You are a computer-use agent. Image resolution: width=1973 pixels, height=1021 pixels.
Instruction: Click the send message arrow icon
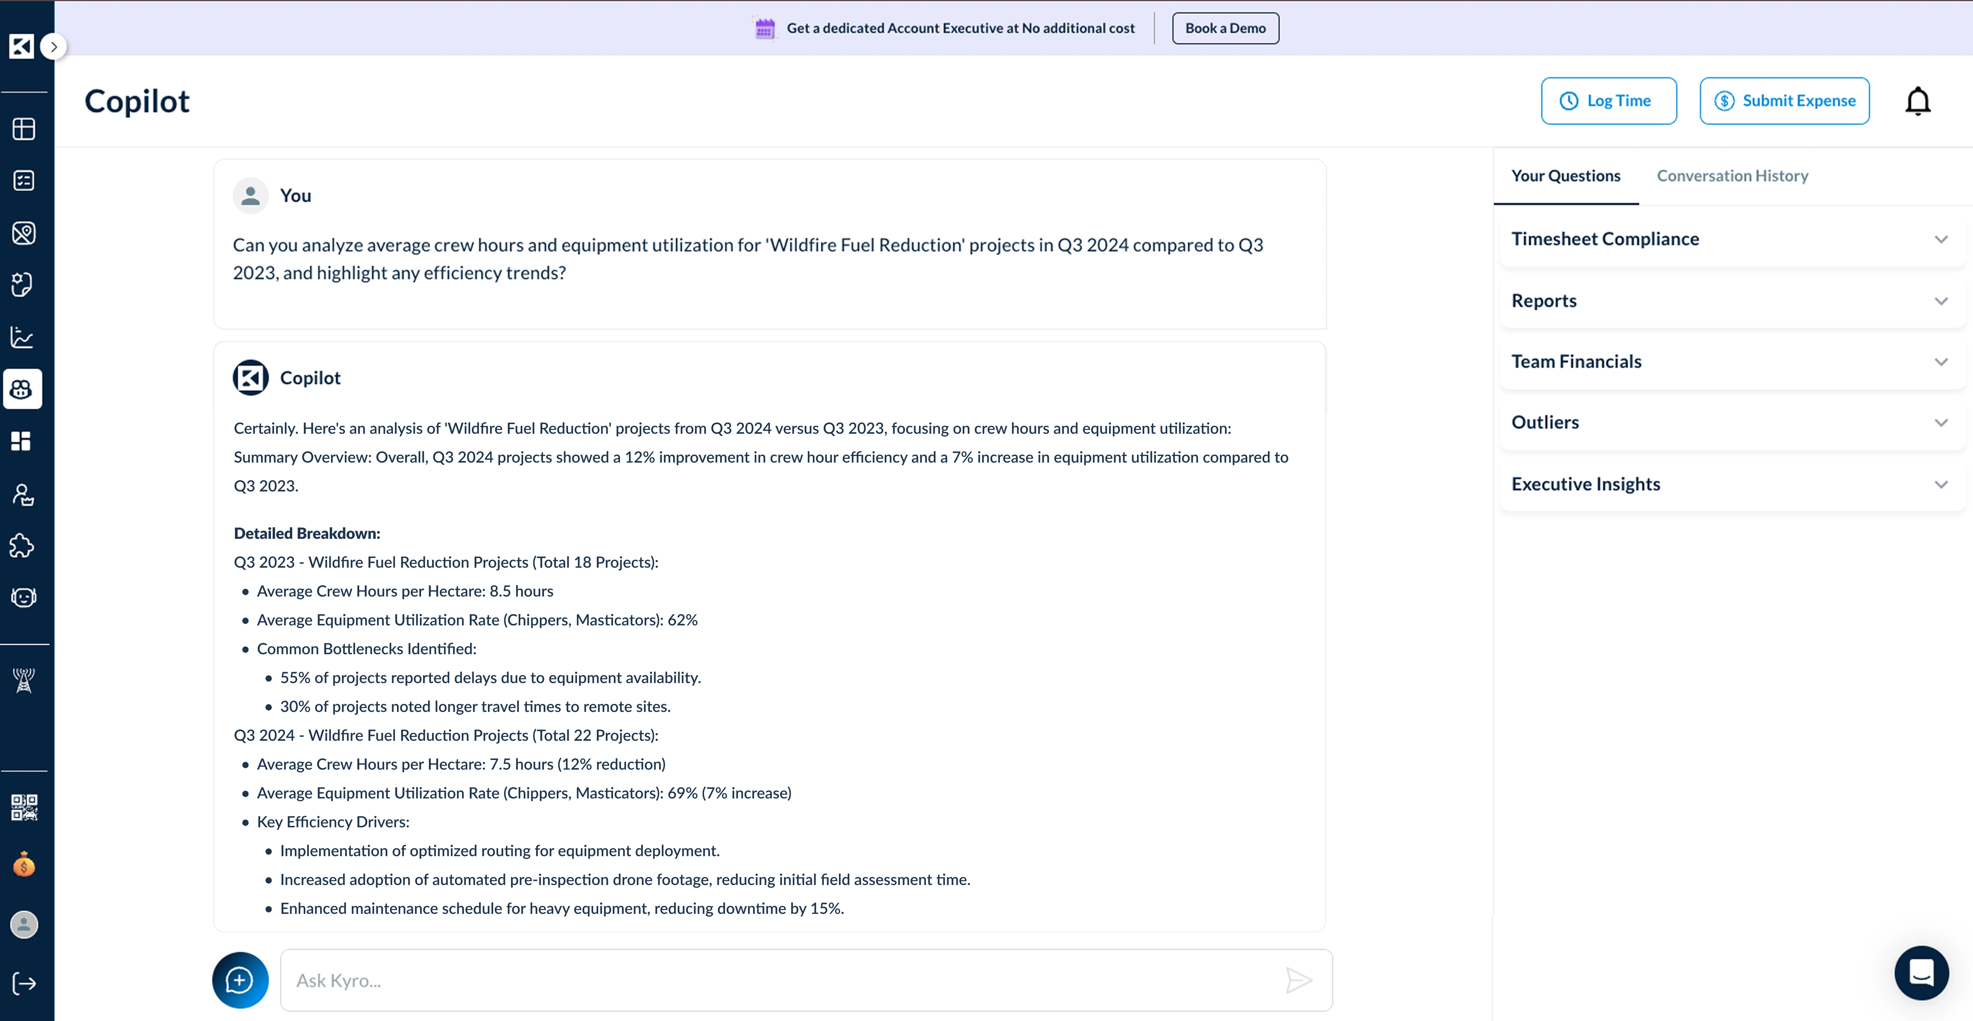(1298, 980)
